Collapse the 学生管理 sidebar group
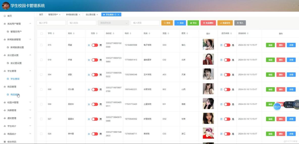 30,71
